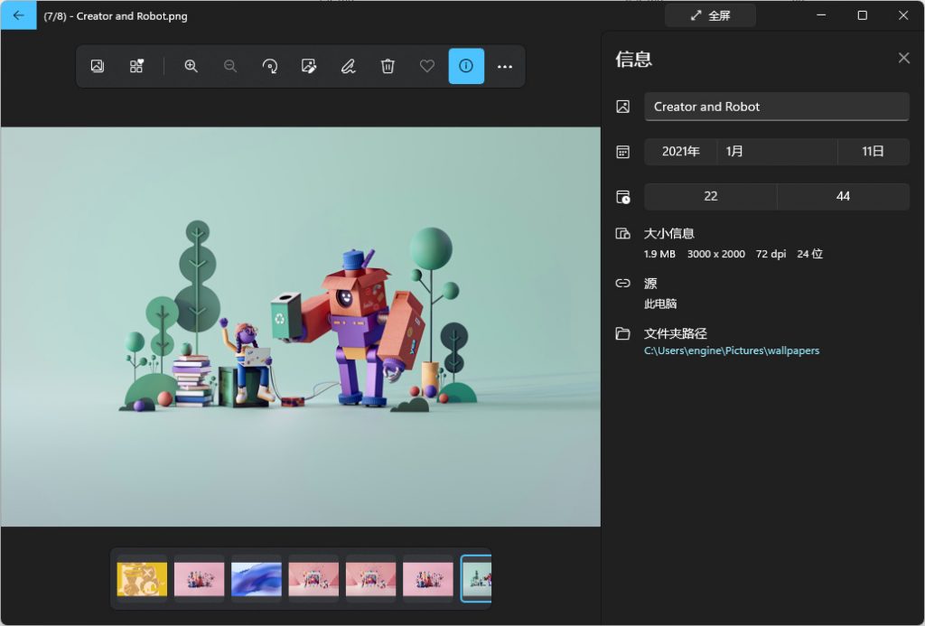
Task: Click the 72 dpi text
Action: coord(771,254)
